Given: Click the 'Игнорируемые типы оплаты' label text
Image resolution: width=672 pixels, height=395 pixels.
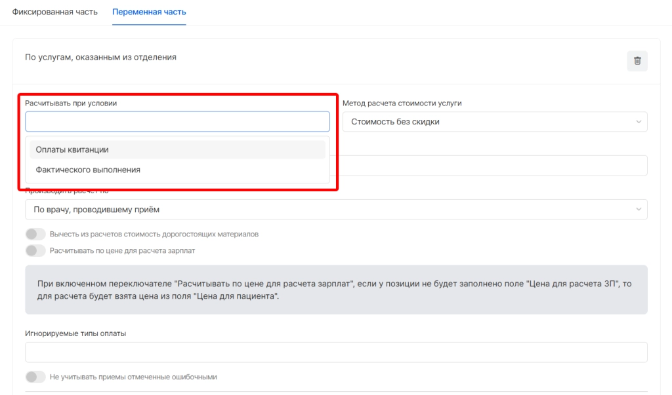Looking at the screenshot, I should coord(75,333).
